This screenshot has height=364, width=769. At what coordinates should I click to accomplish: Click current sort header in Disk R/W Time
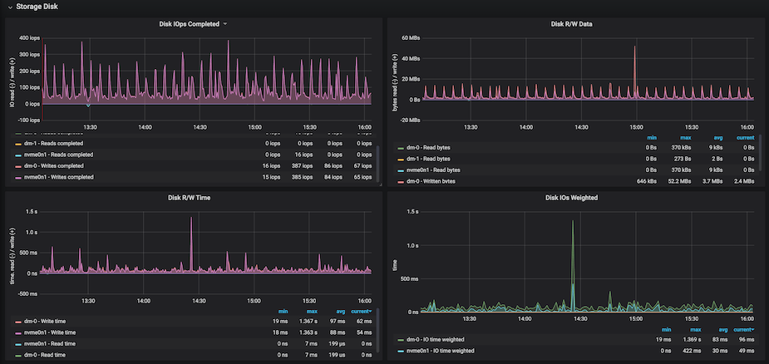pyautogui.click(x=362, y=312)
